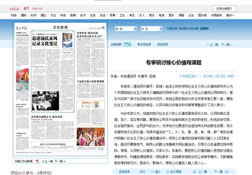Expand the 报纸 dropdown
This screenshot has width=252, height=175.
[x=135, y=29]
